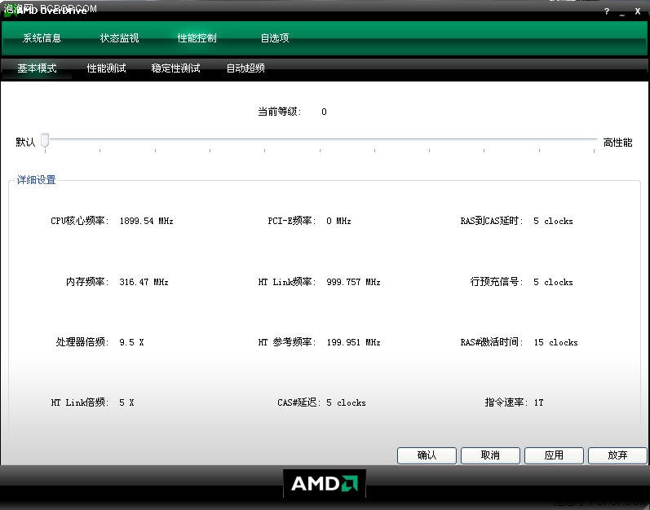Click the 放弃 button
This screenshot has width=650, height=510.
617,455
